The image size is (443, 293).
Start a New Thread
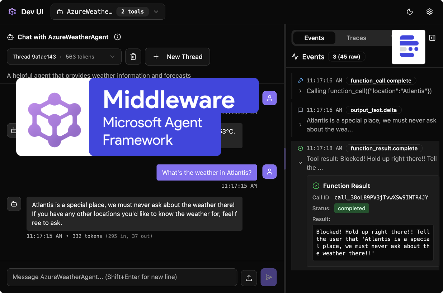pos(178,57)
